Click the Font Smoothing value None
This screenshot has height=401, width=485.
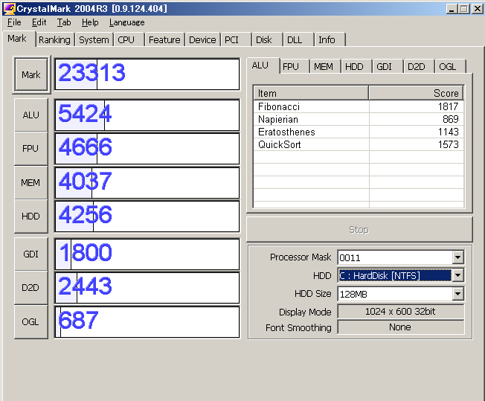400,327
